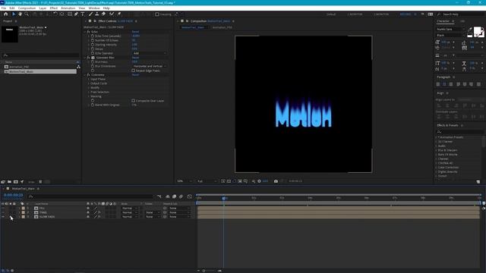Select the Clone Stamp tool
Screen dimensions: 486x273
(x=97, y=14)
